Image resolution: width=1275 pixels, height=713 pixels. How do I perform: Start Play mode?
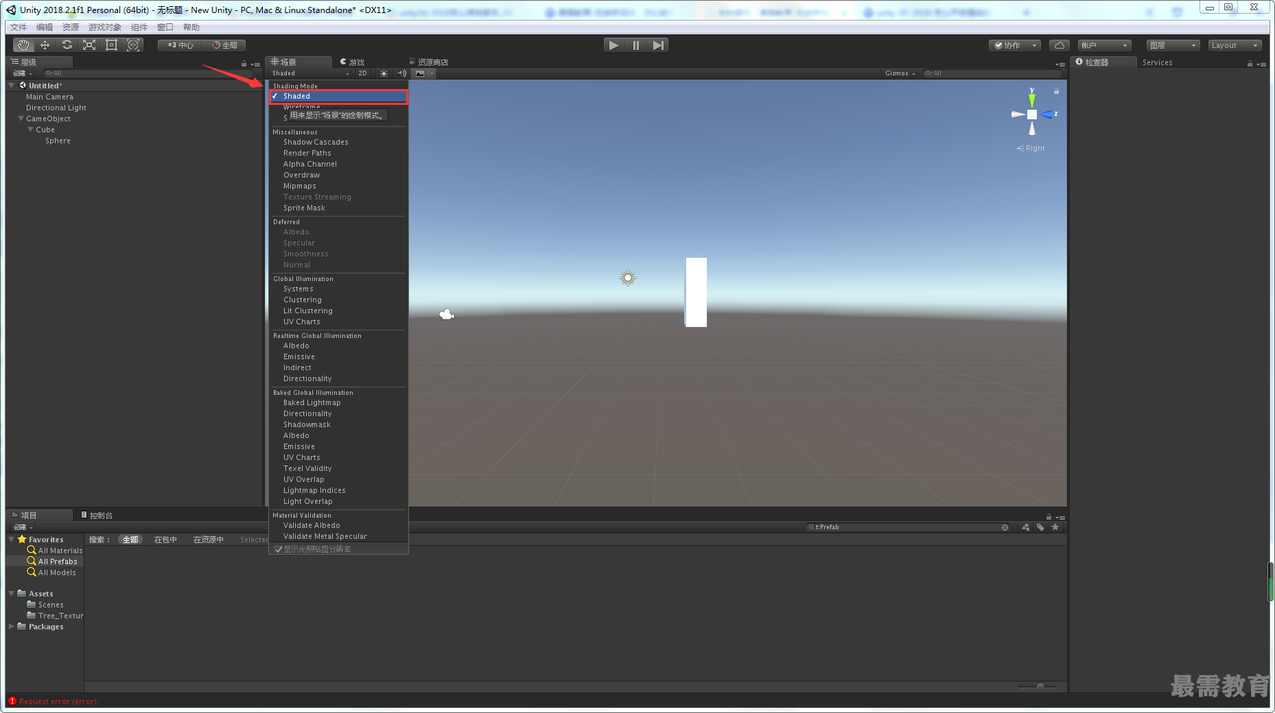(x=614, y=45)
